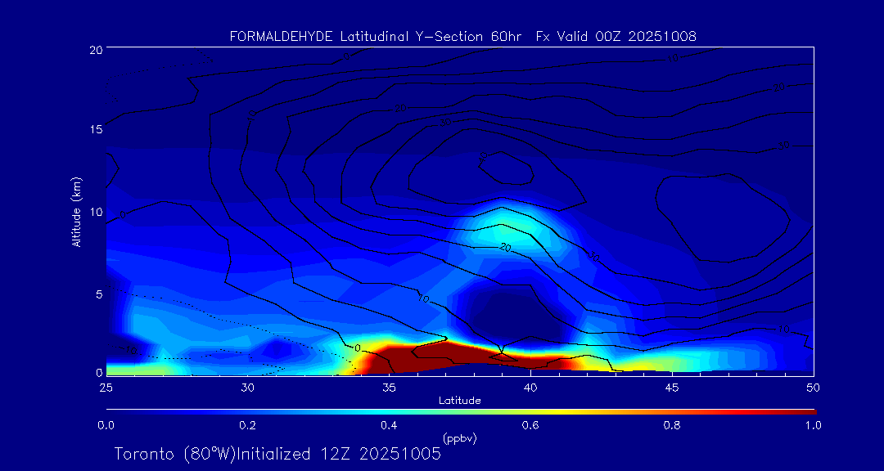Select the altitude axis tick label 15

[x=95, y=129]
